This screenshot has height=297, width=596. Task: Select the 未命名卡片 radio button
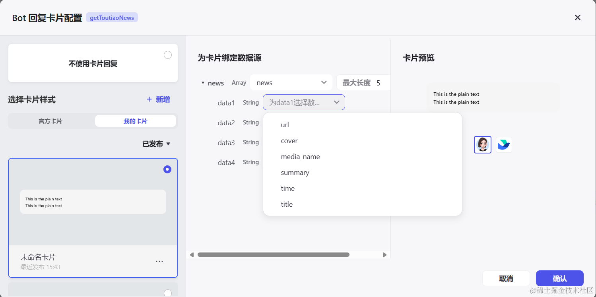click(167, 169)
